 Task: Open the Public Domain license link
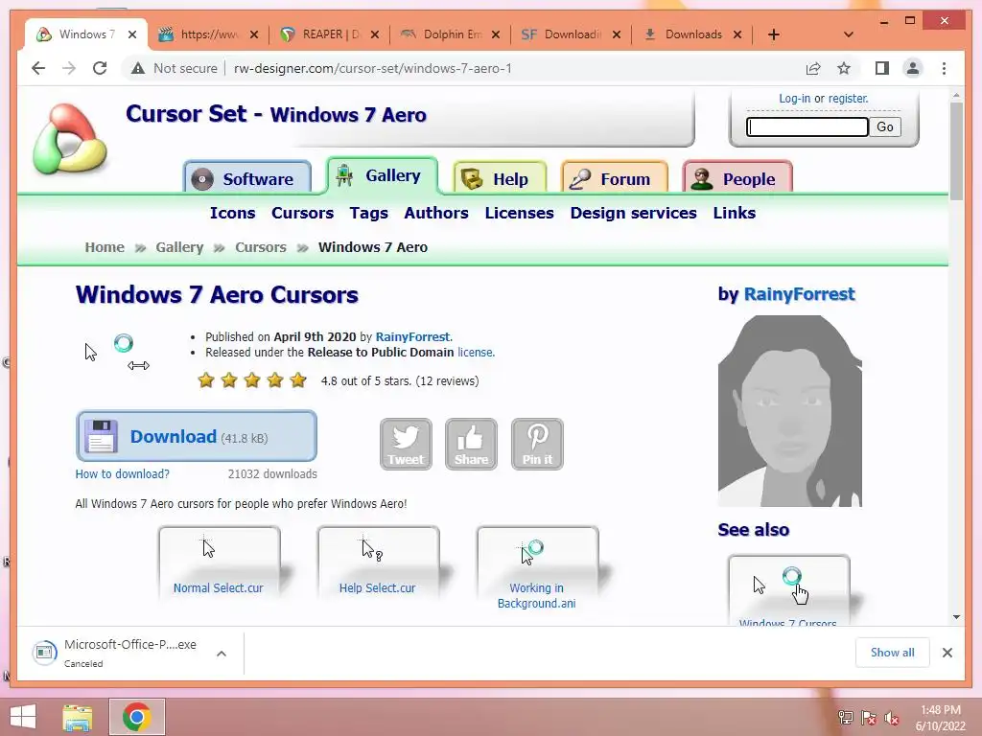475,353
